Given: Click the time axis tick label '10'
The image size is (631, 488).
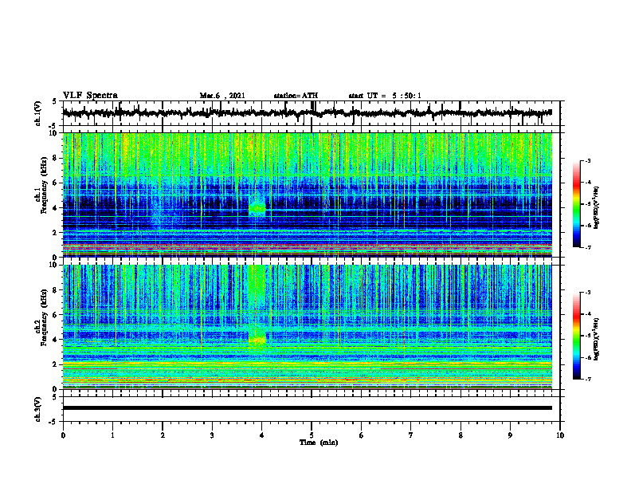Looking at the screenshot, I should pyautogui.click(x=560, y=435).
